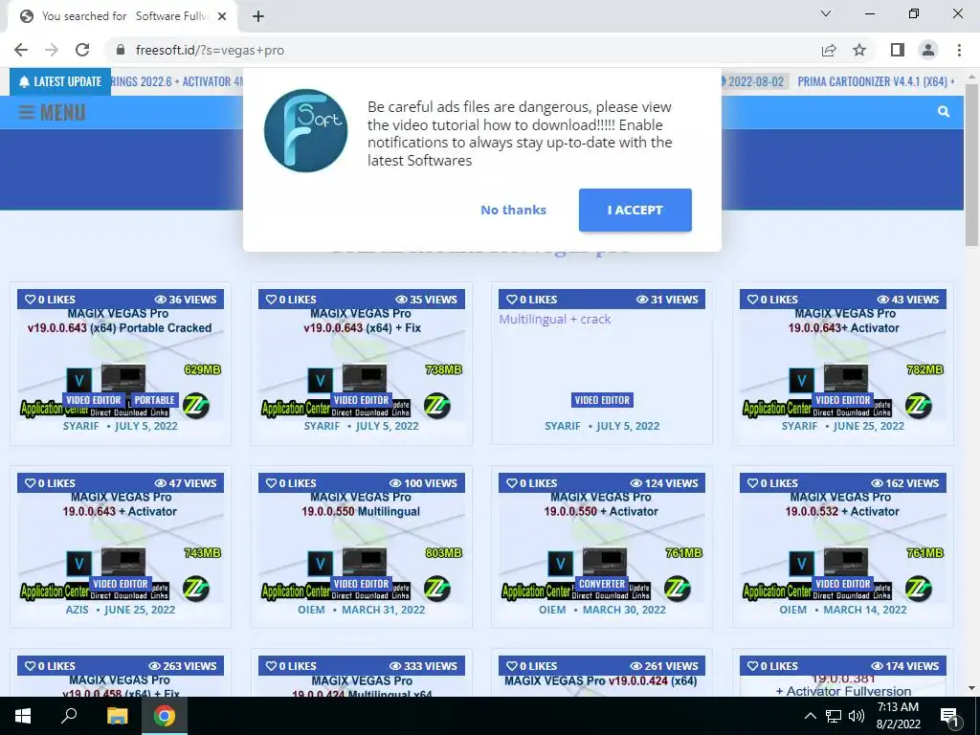Click the address bar URL field
Screen dimensions: 980x735
pyautogui.click(x=462, y=50)
